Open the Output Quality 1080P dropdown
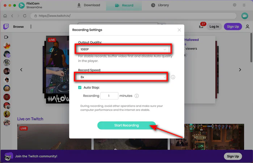This screenshot has height=163, width=253. pos(123,49)
